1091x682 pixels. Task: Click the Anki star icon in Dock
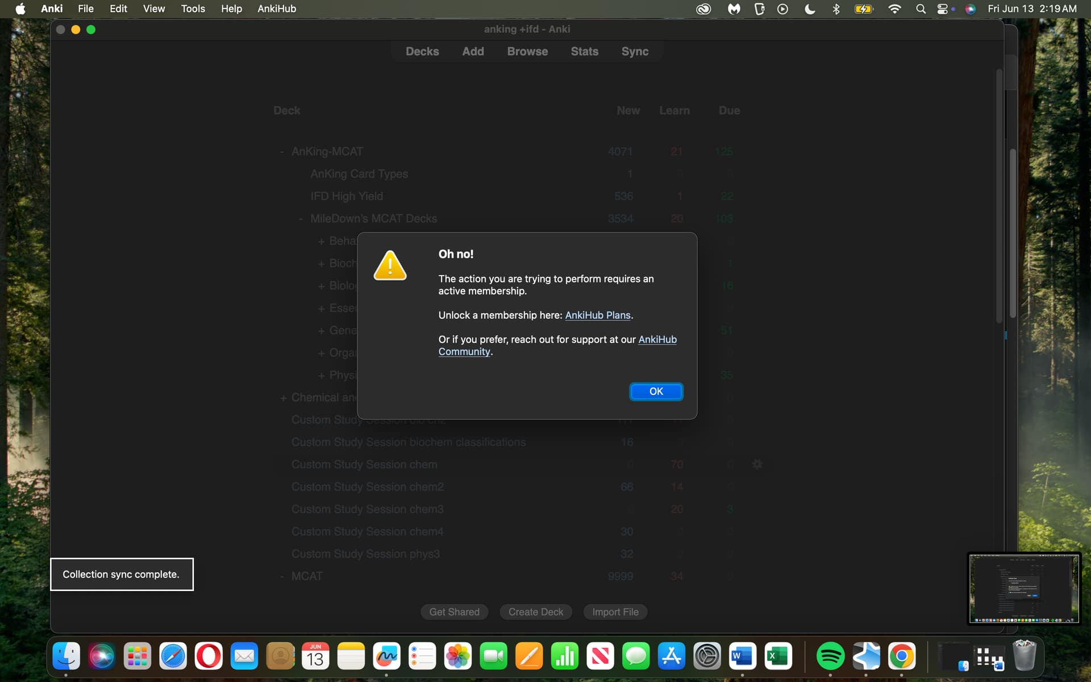click(866, 656)
